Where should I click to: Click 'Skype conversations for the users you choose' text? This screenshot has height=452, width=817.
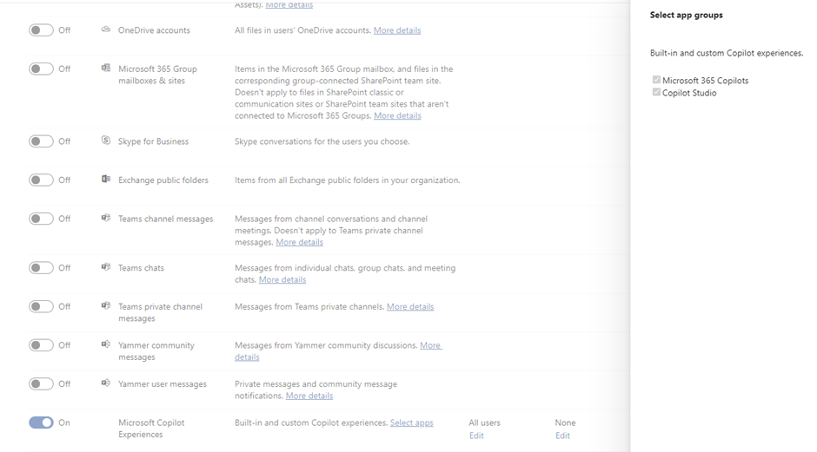pos(322,141)
